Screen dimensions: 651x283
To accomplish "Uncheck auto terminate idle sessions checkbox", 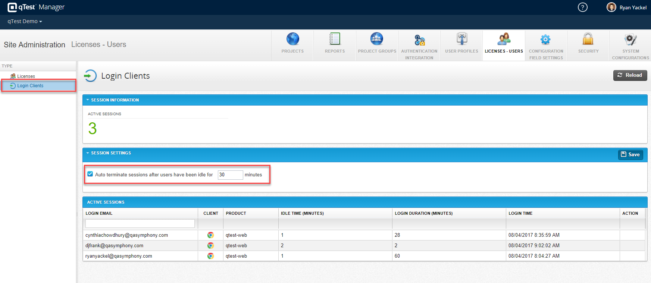I will (90, 174).
